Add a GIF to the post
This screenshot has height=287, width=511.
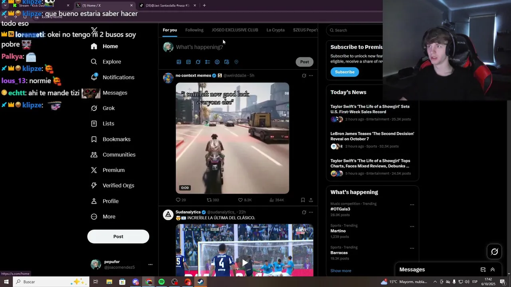(x=188, y=62)
